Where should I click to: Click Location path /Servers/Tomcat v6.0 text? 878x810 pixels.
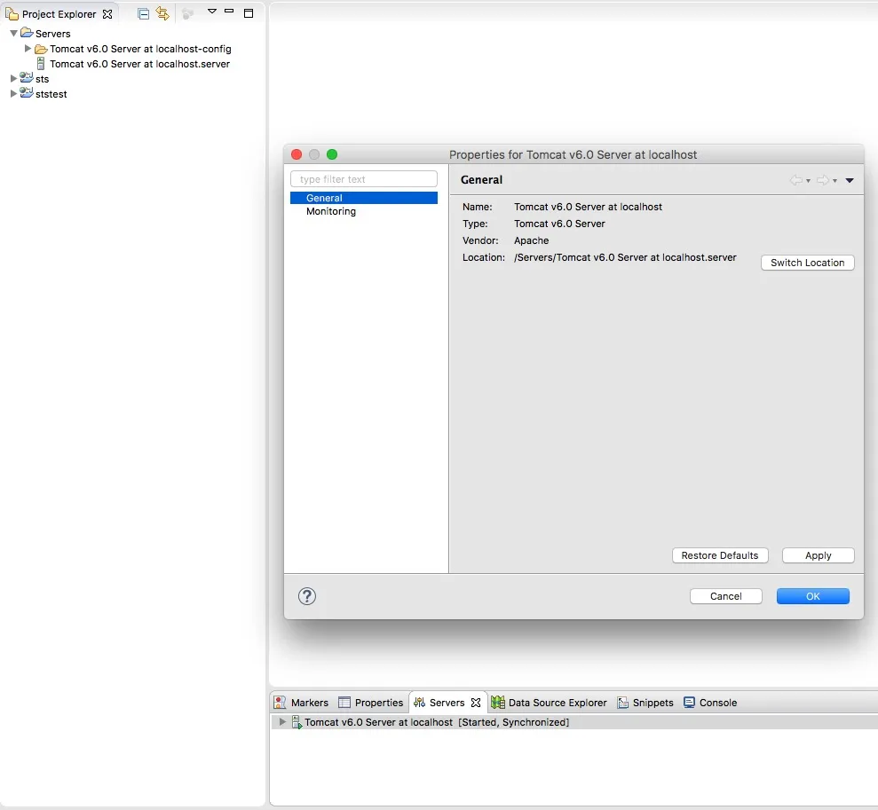click(x=625, y=257)
